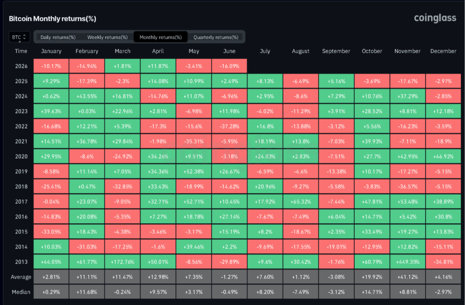The width and height of the screenshot is (465, 305).
Task: Select the 2018 row label
Action: coord(21,186)
